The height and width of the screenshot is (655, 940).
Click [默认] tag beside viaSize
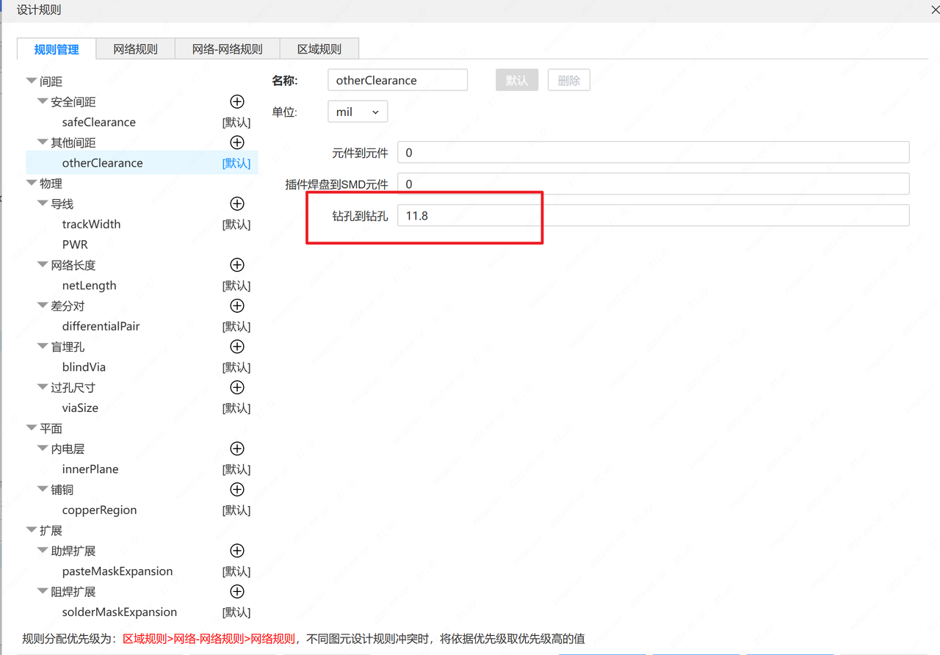(236, 408)
